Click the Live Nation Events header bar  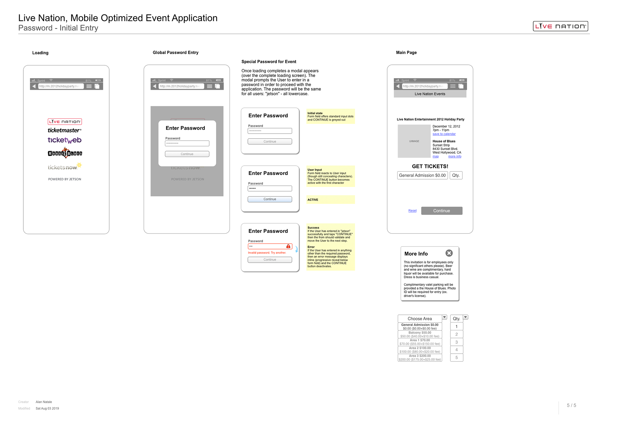[x=430, y=94]
